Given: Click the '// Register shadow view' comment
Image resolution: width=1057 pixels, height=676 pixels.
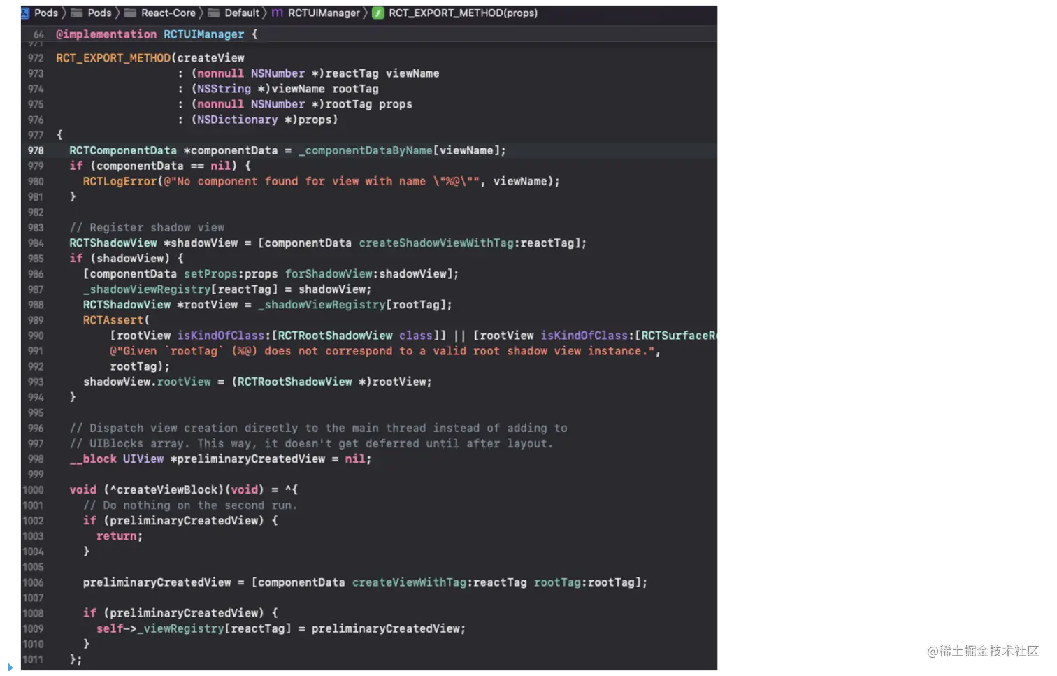Looking at the screenshot, I should 147,228.
